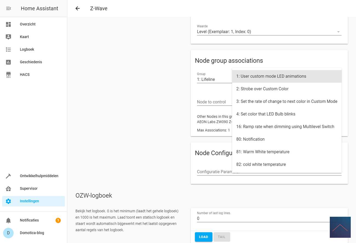
Task: Click the HACS store icon
Action: click(8, 75)
